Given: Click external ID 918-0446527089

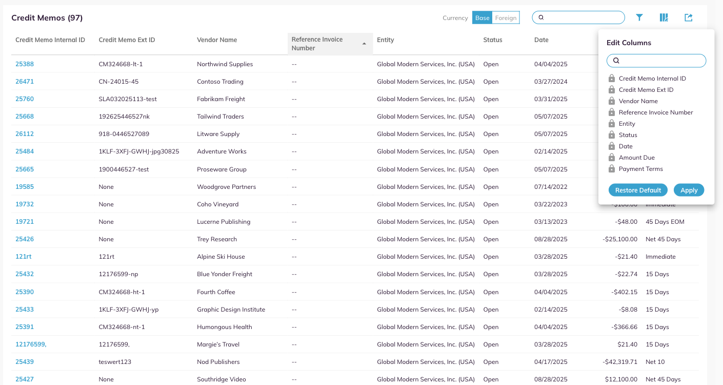Looking at the screenshot, I should [124, 134].
